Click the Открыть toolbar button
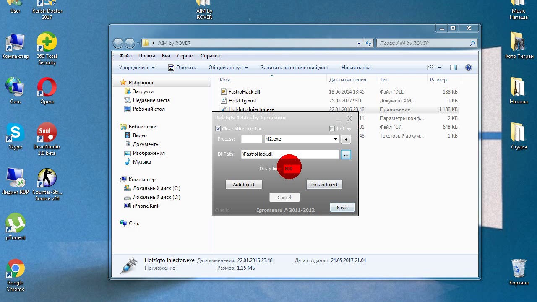The image size is (537, 302). click(x=182, y=68)
